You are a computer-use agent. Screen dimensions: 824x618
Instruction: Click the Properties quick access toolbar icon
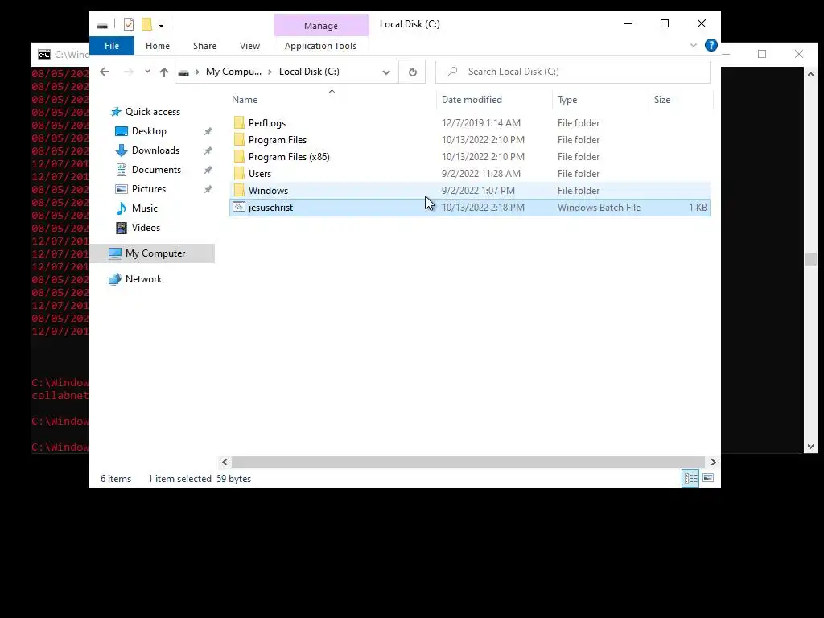pyautogui.click(x=129, y=24)
